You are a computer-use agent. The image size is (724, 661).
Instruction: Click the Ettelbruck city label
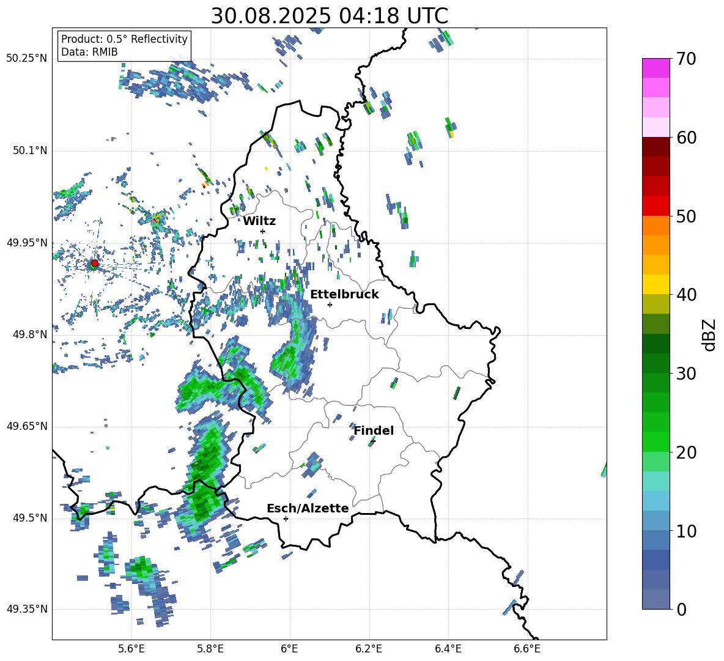click(x=344, y=295)
